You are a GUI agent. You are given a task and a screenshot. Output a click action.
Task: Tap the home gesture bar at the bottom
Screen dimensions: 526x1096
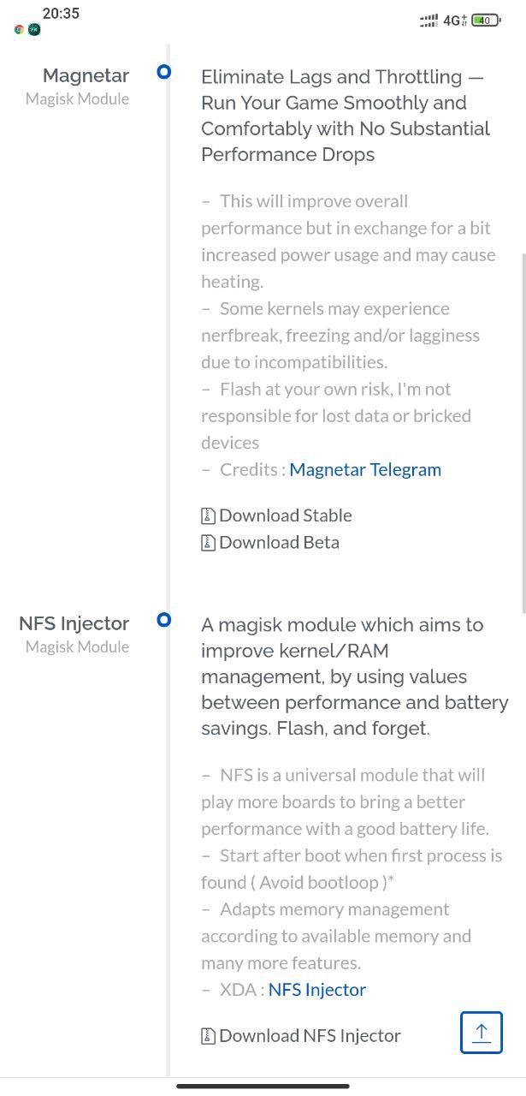tap(263, 1087)
